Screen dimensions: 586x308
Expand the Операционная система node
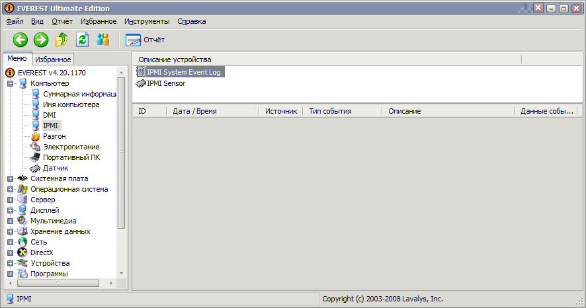coord(11,189)
